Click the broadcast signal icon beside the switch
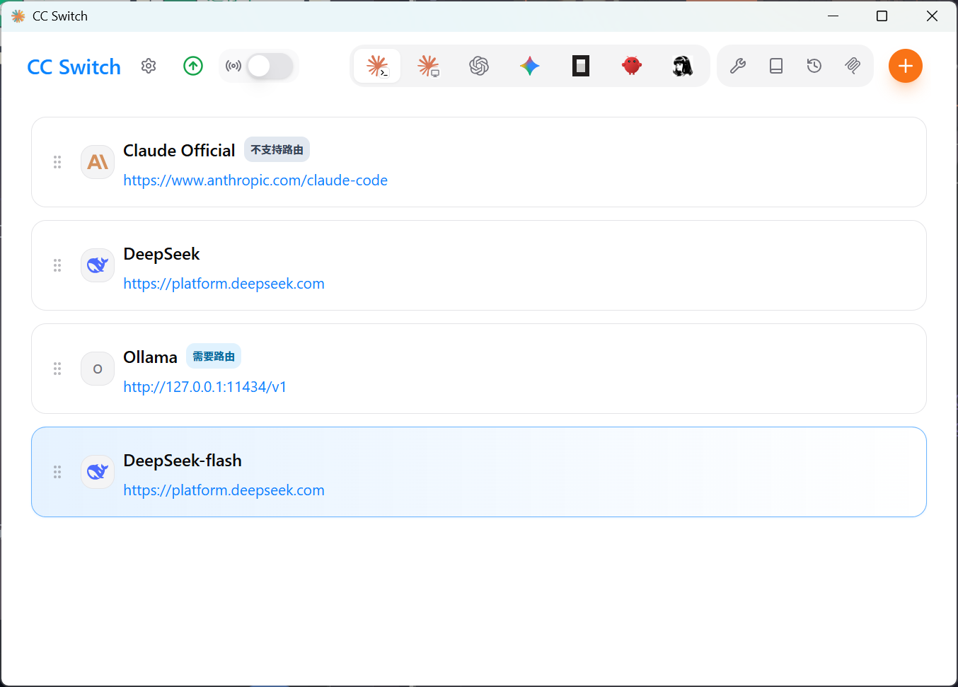 233,66
